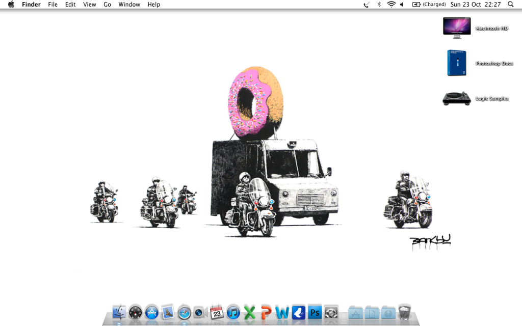Screen dimensions: 522x326
Task: Open the Bluetooth status menu
Action: click(379, 4)
